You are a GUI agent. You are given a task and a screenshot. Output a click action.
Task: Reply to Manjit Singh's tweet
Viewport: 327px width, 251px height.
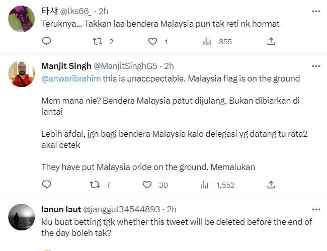(x=46, y=185)
